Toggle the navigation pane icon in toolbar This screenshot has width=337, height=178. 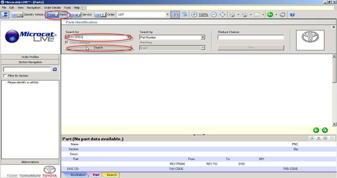5,15
